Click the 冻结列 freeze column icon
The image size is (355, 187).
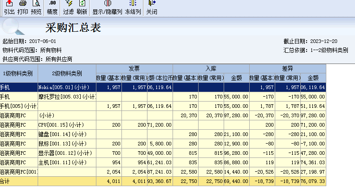coord(133,8)
